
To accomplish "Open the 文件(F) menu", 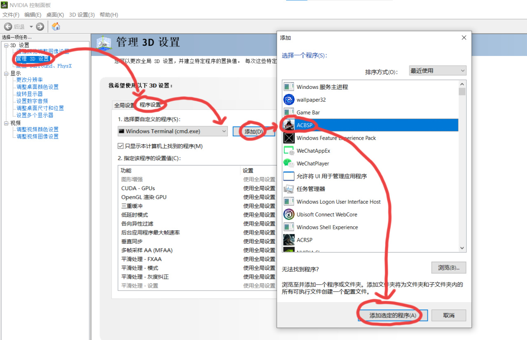I will [11, 15].
